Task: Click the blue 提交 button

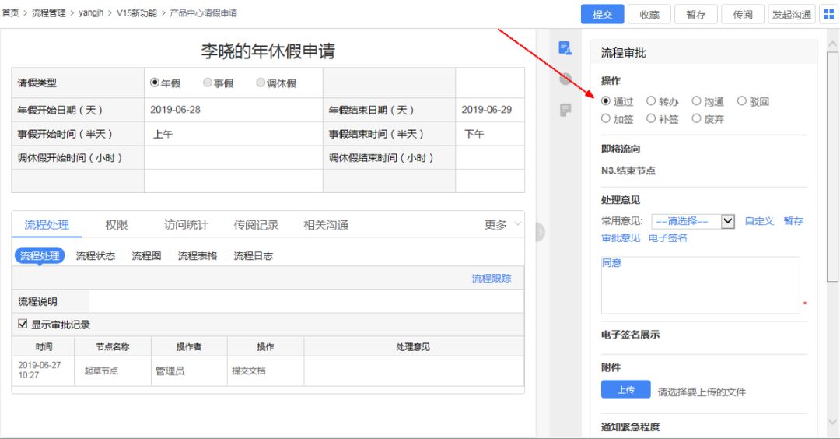Action: coord(603,15)
